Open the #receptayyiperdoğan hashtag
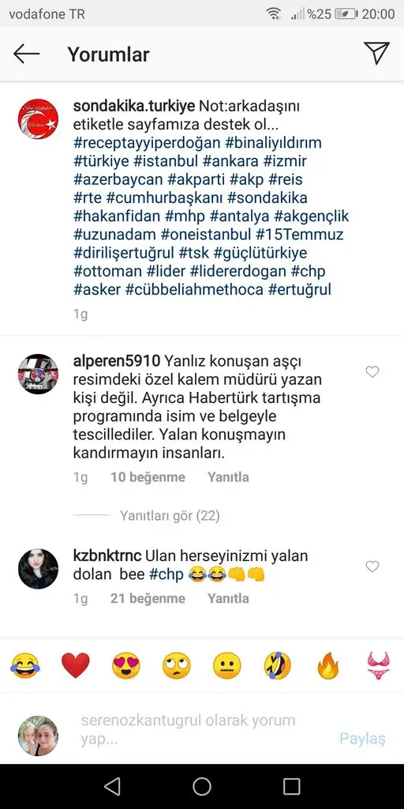Screen dimensions: 404x809 click(x=147, y=142)
